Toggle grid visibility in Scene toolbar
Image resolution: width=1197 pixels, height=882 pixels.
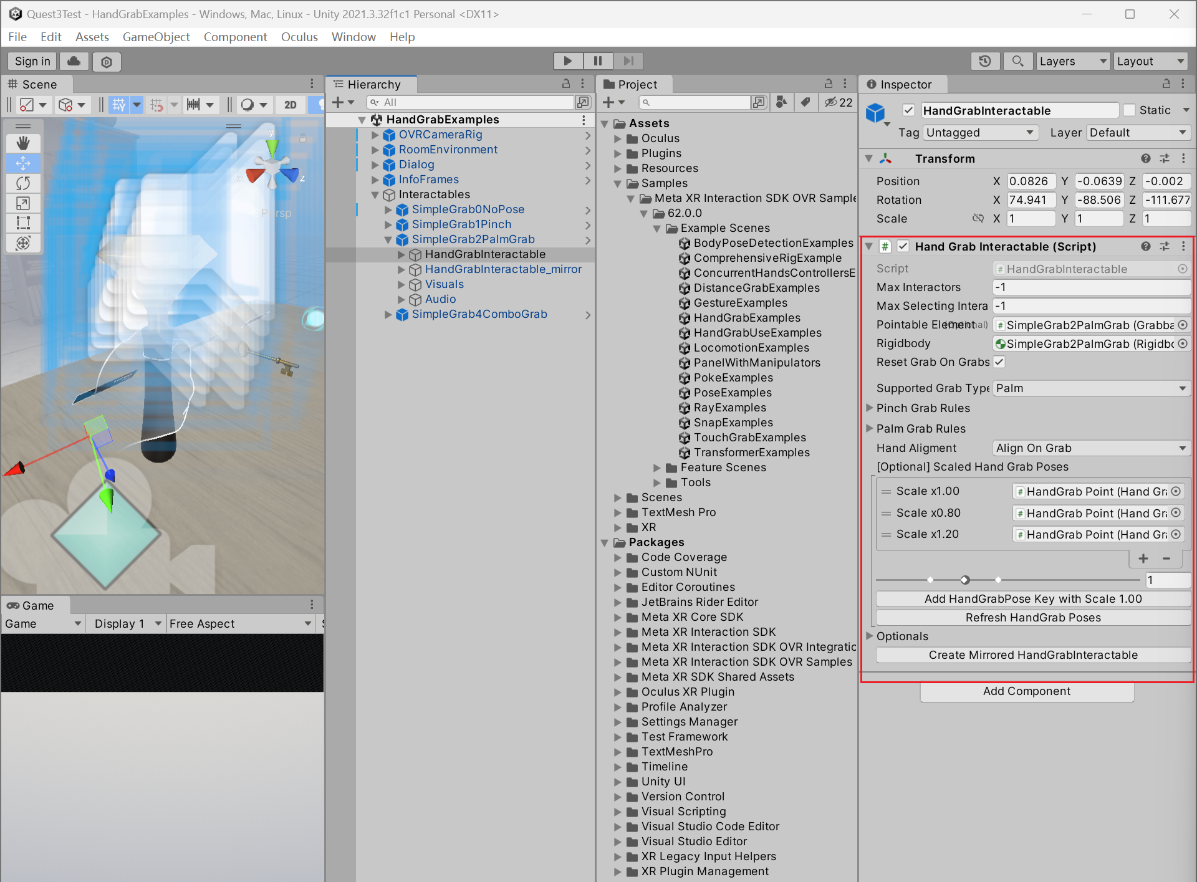tap(119, 105)
